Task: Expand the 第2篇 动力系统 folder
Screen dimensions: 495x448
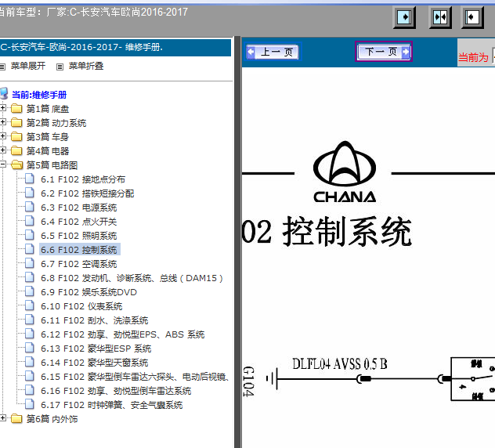Action: click(3, 122)
